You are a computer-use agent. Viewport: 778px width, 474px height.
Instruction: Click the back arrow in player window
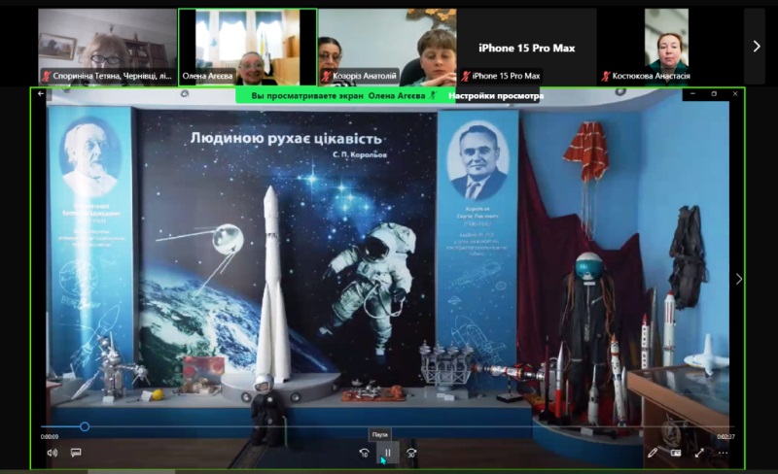[x=41, y=94]
